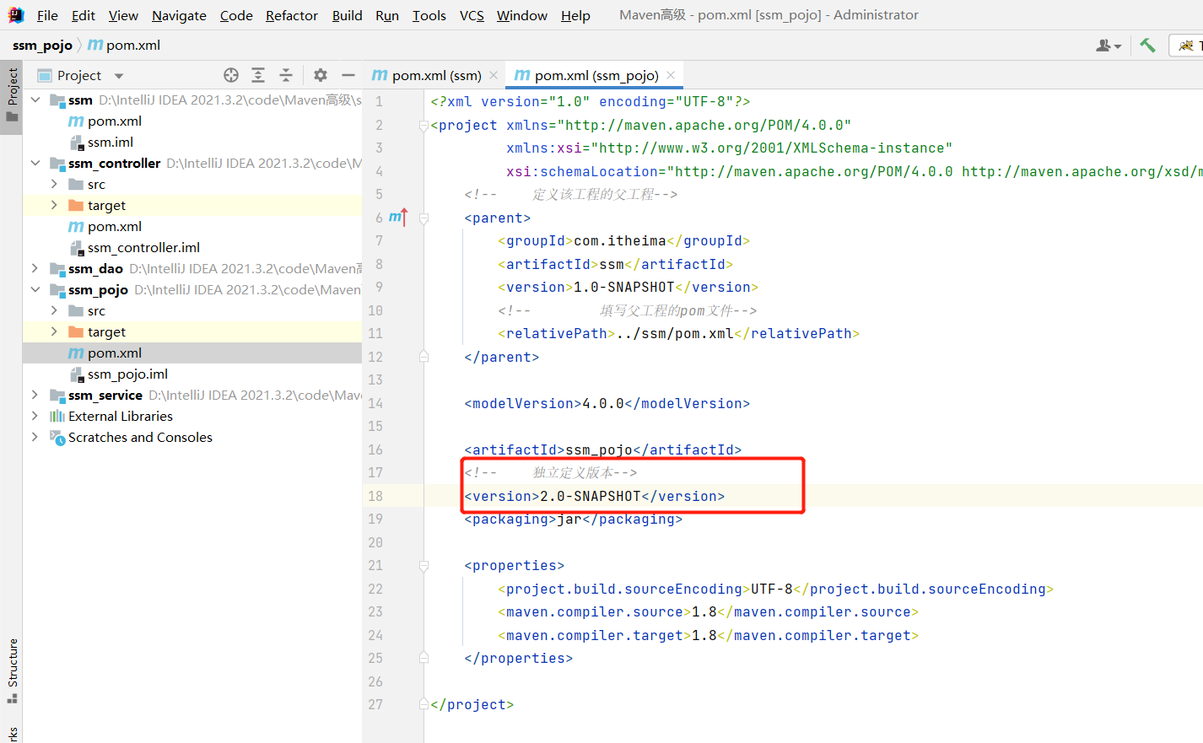Screen dimensions: 1203x743
Task: Click the Maven parent gutter icon on line 6
Action: coord(398,218)
